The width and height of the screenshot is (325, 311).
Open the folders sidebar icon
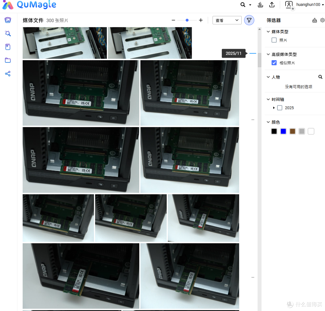8,60
